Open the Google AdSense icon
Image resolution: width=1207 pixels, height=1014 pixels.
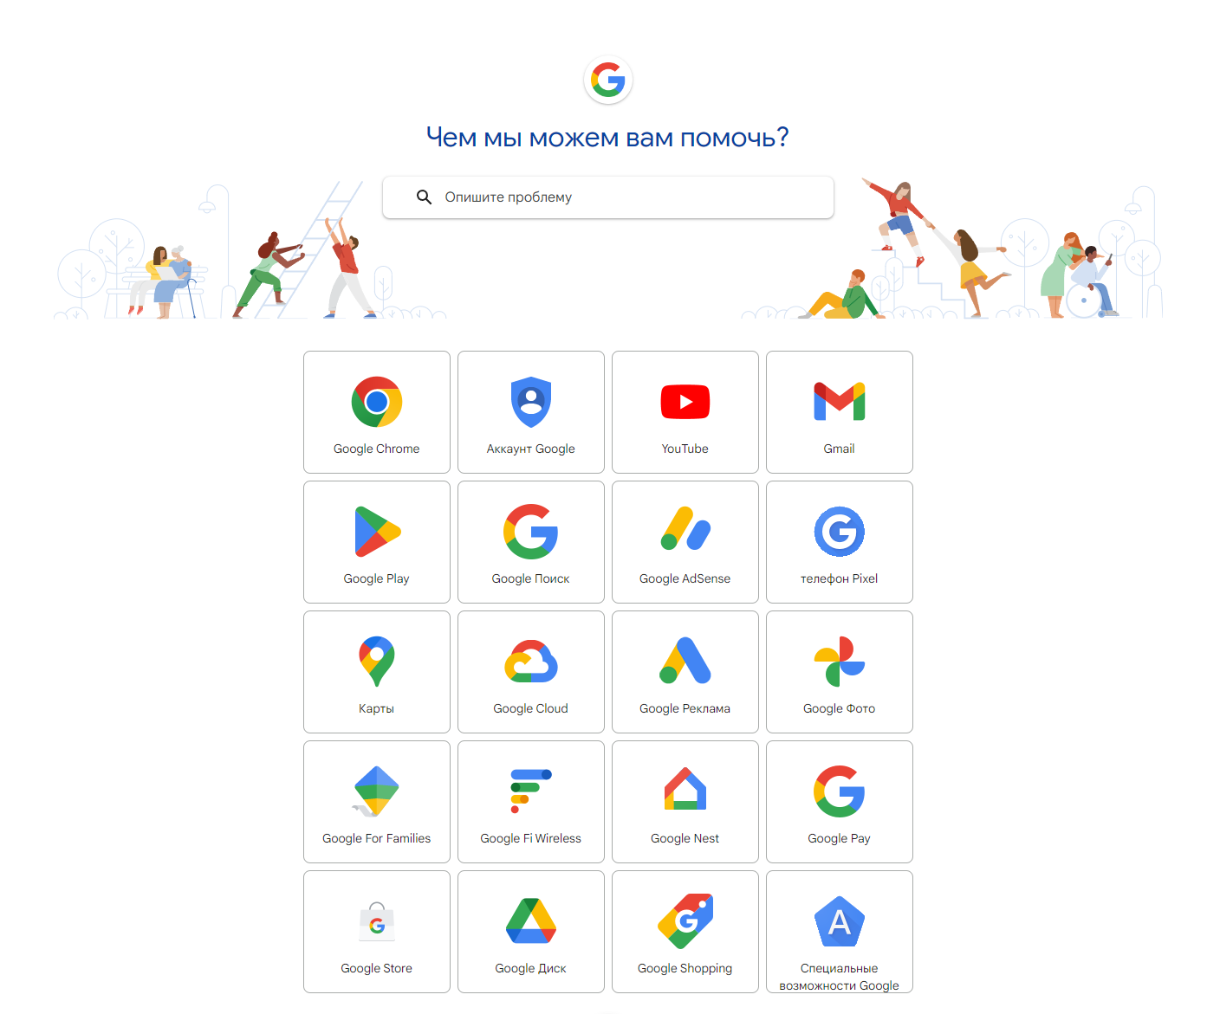pyautogui.click(x=685, y=528)
